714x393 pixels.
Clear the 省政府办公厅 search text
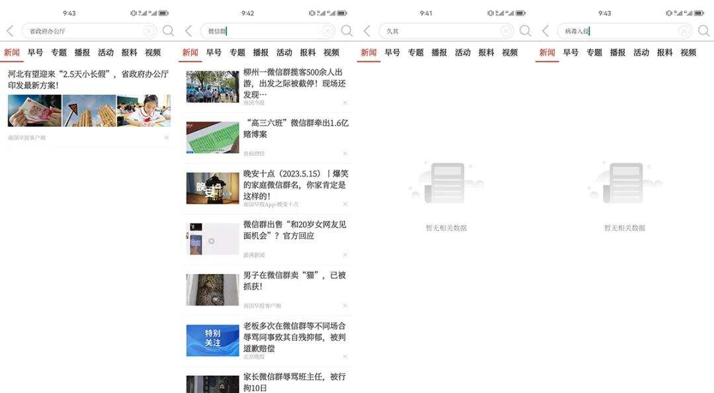click(x=149, y=31)
